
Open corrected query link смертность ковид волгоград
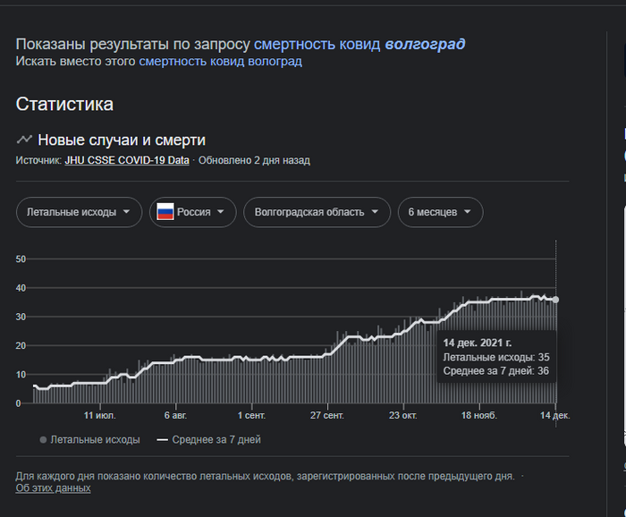pos(360,44)
